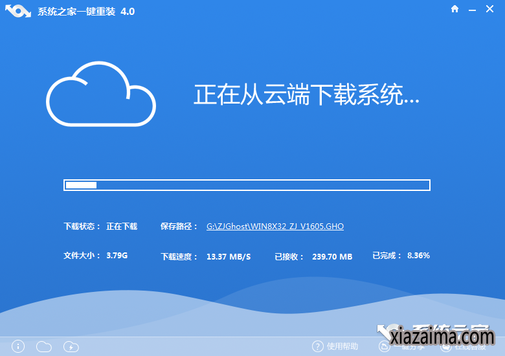Open the info icon at bottom left

pyautogui.click(x=18, y=346)
